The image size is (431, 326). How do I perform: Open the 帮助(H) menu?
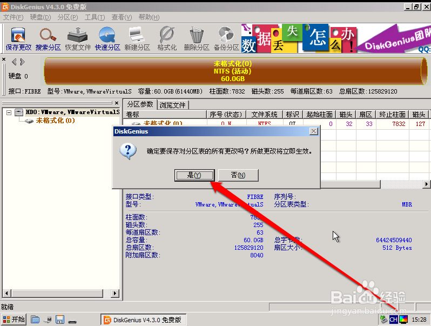(149, 17)
